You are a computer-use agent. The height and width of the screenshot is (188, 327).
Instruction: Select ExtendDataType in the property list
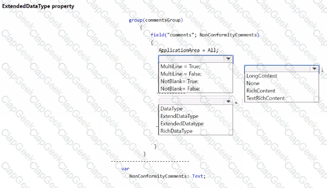179,116
